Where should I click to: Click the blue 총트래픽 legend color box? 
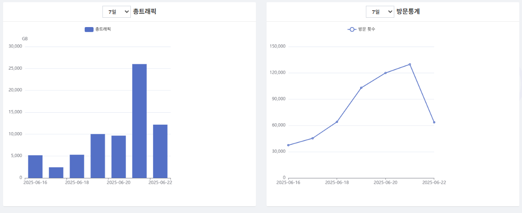89,29
